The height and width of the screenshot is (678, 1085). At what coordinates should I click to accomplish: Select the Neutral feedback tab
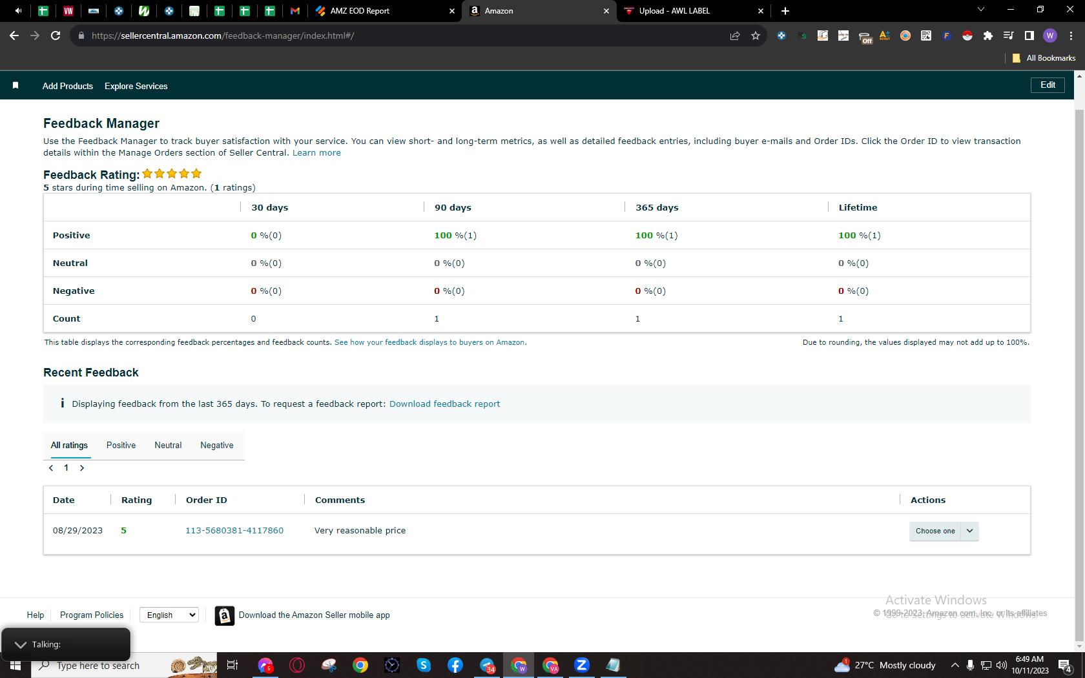pyautogui.click(x=168, y=446)
